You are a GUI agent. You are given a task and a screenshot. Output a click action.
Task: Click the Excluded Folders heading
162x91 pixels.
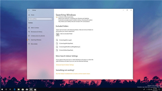point(62,26)
